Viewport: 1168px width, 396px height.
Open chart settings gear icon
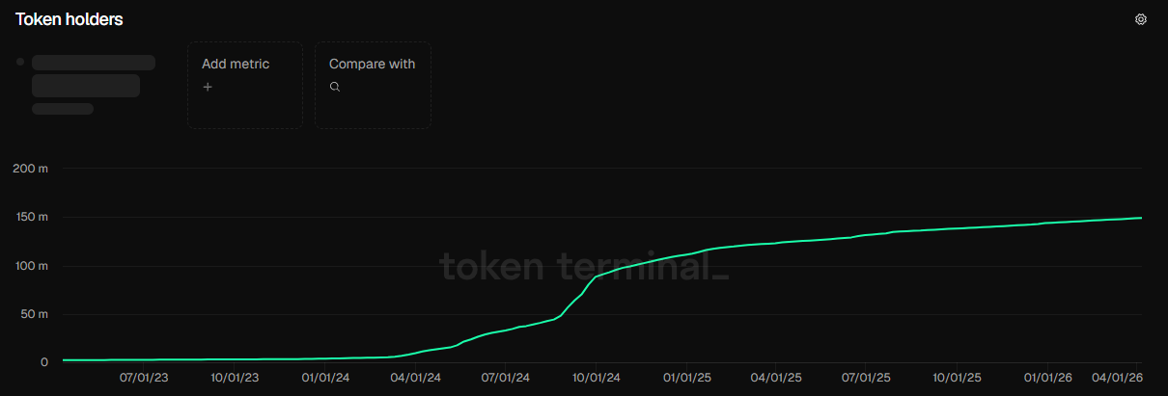point(1140,19)
